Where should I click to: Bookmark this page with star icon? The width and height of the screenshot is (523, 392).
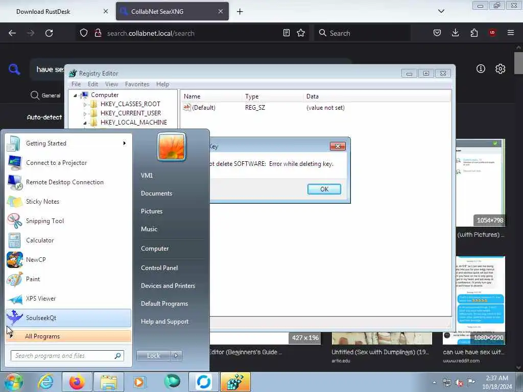301,33
